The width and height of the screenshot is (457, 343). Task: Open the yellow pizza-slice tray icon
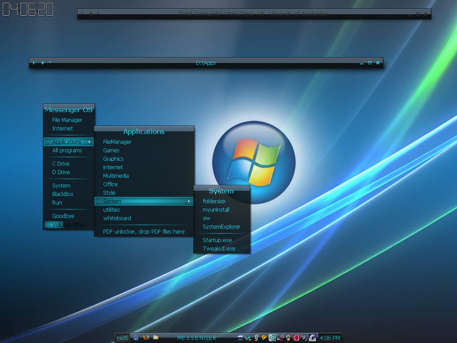pos(264,338)
